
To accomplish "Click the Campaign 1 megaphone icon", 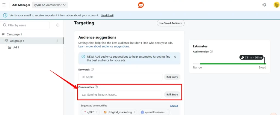I will (x=3, y=34).
